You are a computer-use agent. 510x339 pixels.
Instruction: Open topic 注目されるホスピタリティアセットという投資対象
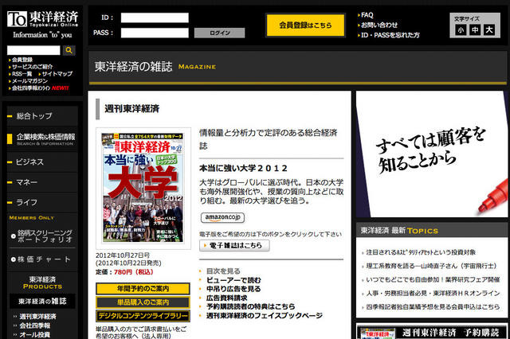click(421, 252)
